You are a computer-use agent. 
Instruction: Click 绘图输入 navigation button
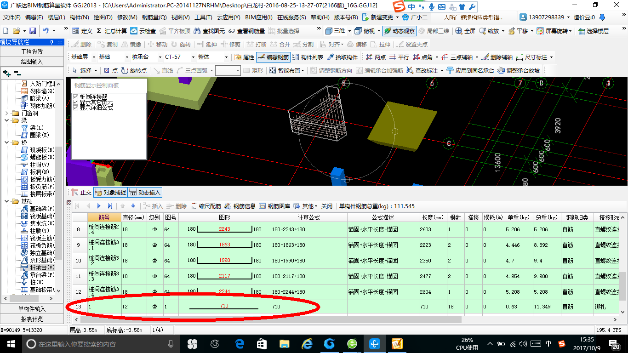click(32, 61)
